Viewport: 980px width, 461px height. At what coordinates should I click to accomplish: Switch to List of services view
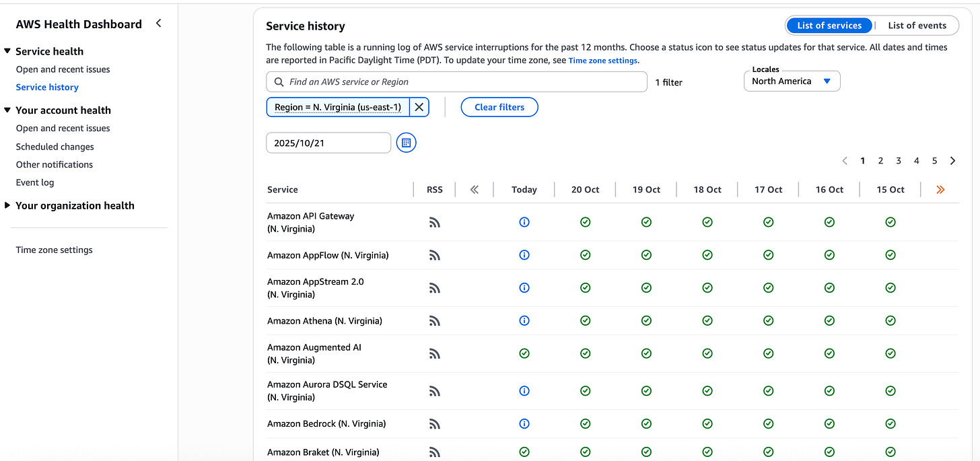click(x=829, y=26)
